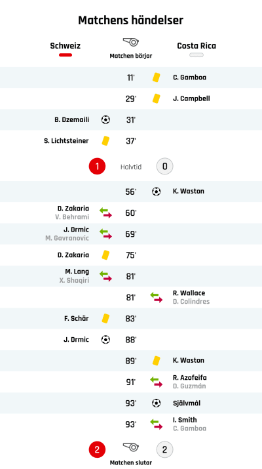Click substitution arrows for J. Drmic at 69'
This screenshot has height=469, width=262.
click(x=105, y=234)
